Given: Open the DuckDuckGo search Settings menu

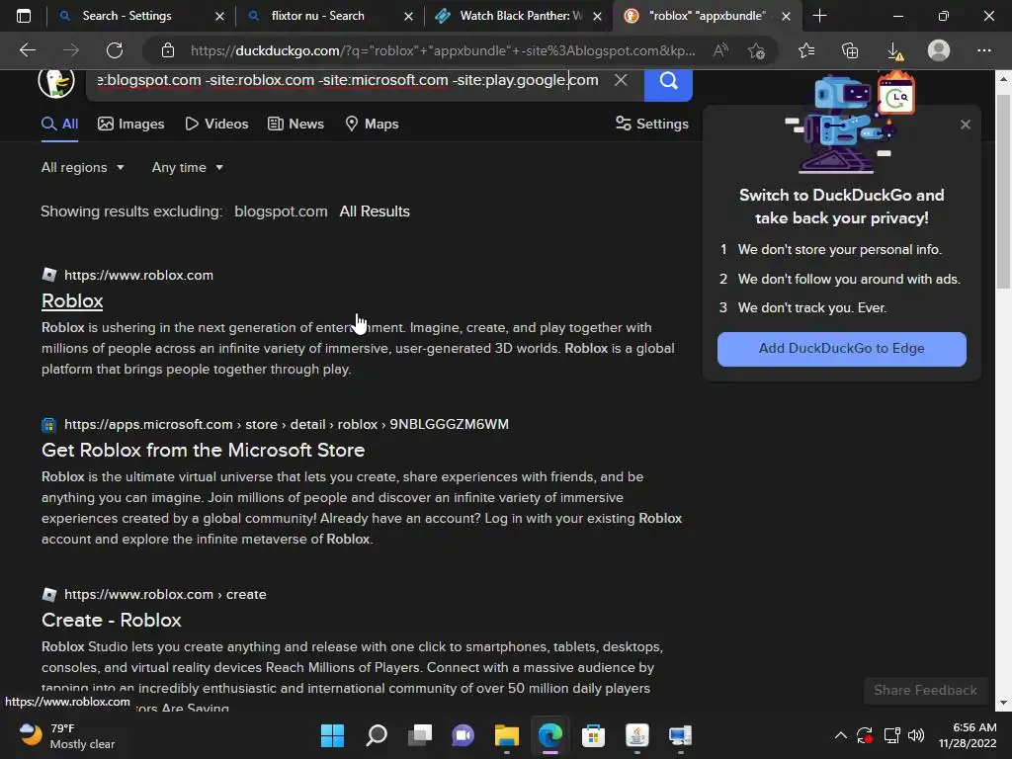Looking at the screenshot, I should tap(652, 124).
